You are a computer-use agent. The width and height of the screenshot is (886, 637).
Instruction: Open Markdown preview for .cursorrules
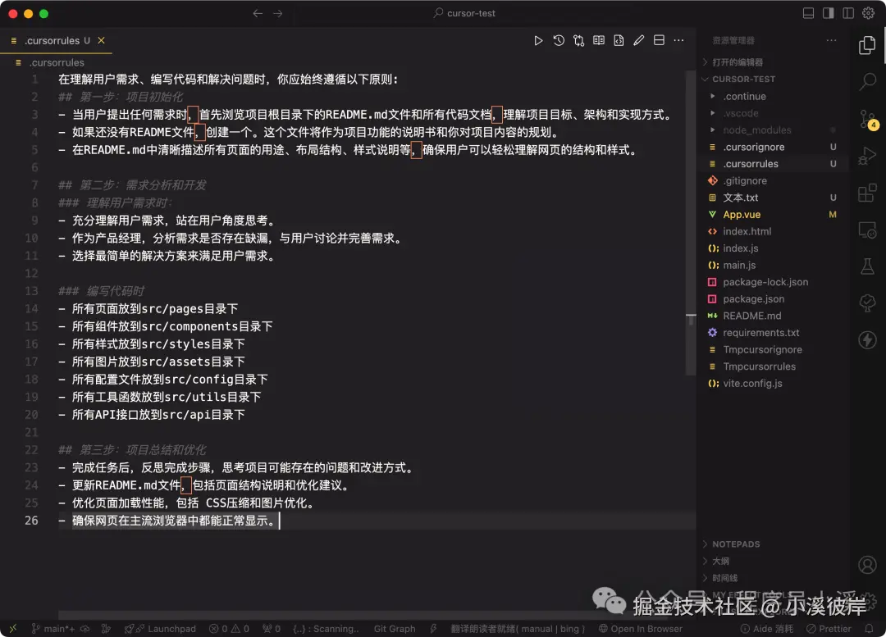598,39
